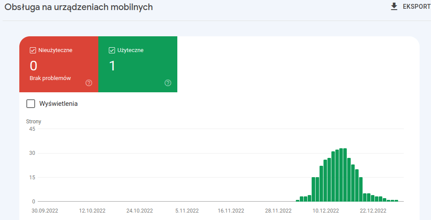Click the 'Brak problemów' status text
431x220 pixels.
pos(50,78)
